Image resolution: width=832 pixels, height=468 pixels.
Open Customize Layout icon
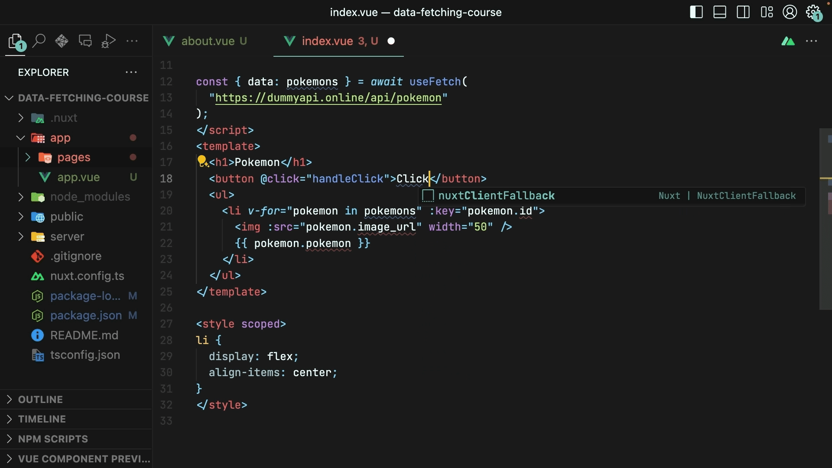(767, 12)
